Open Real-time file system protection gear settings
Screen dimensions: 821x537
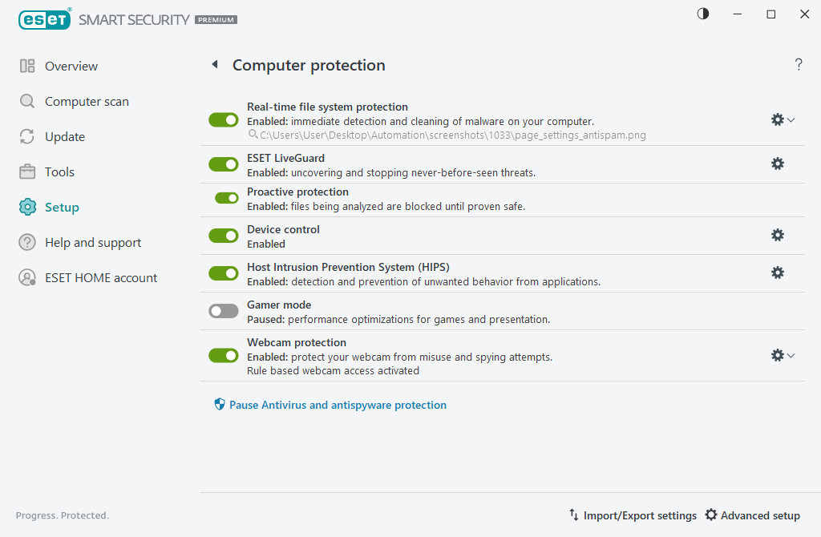tap(777, 119)
